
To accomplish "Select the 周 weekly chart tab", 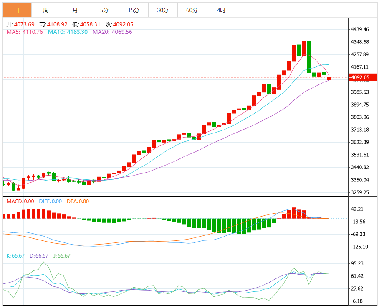I will point(46,10).
